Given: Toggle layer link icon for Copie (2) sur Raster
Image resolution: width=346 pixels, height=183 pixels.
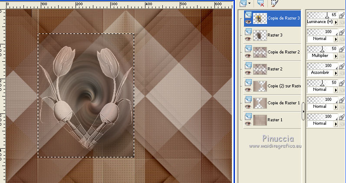Looking at the screenshot, I should 342,83.
